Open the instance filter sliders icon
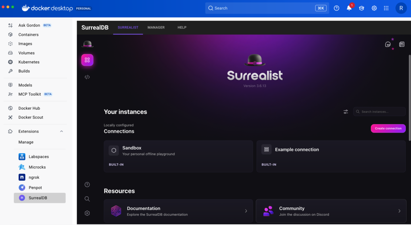 coord(345,111)
